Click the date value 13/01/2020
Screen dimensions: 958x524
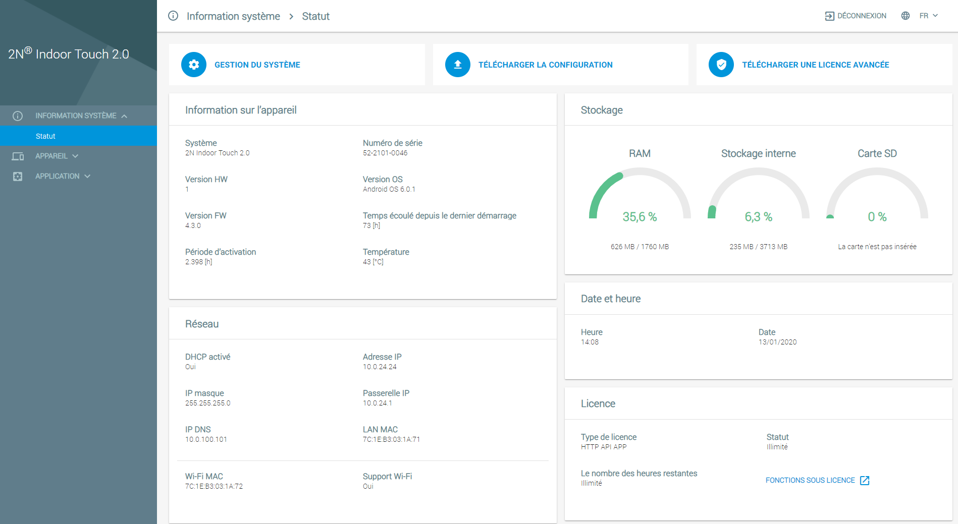click(777, 342)
